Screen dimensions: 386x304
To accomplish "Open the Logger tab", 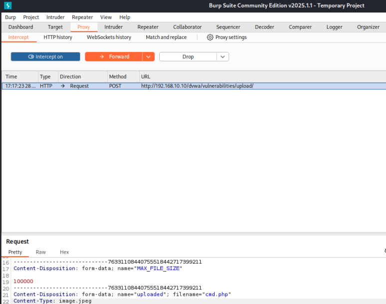I will (x=334, y=27).
